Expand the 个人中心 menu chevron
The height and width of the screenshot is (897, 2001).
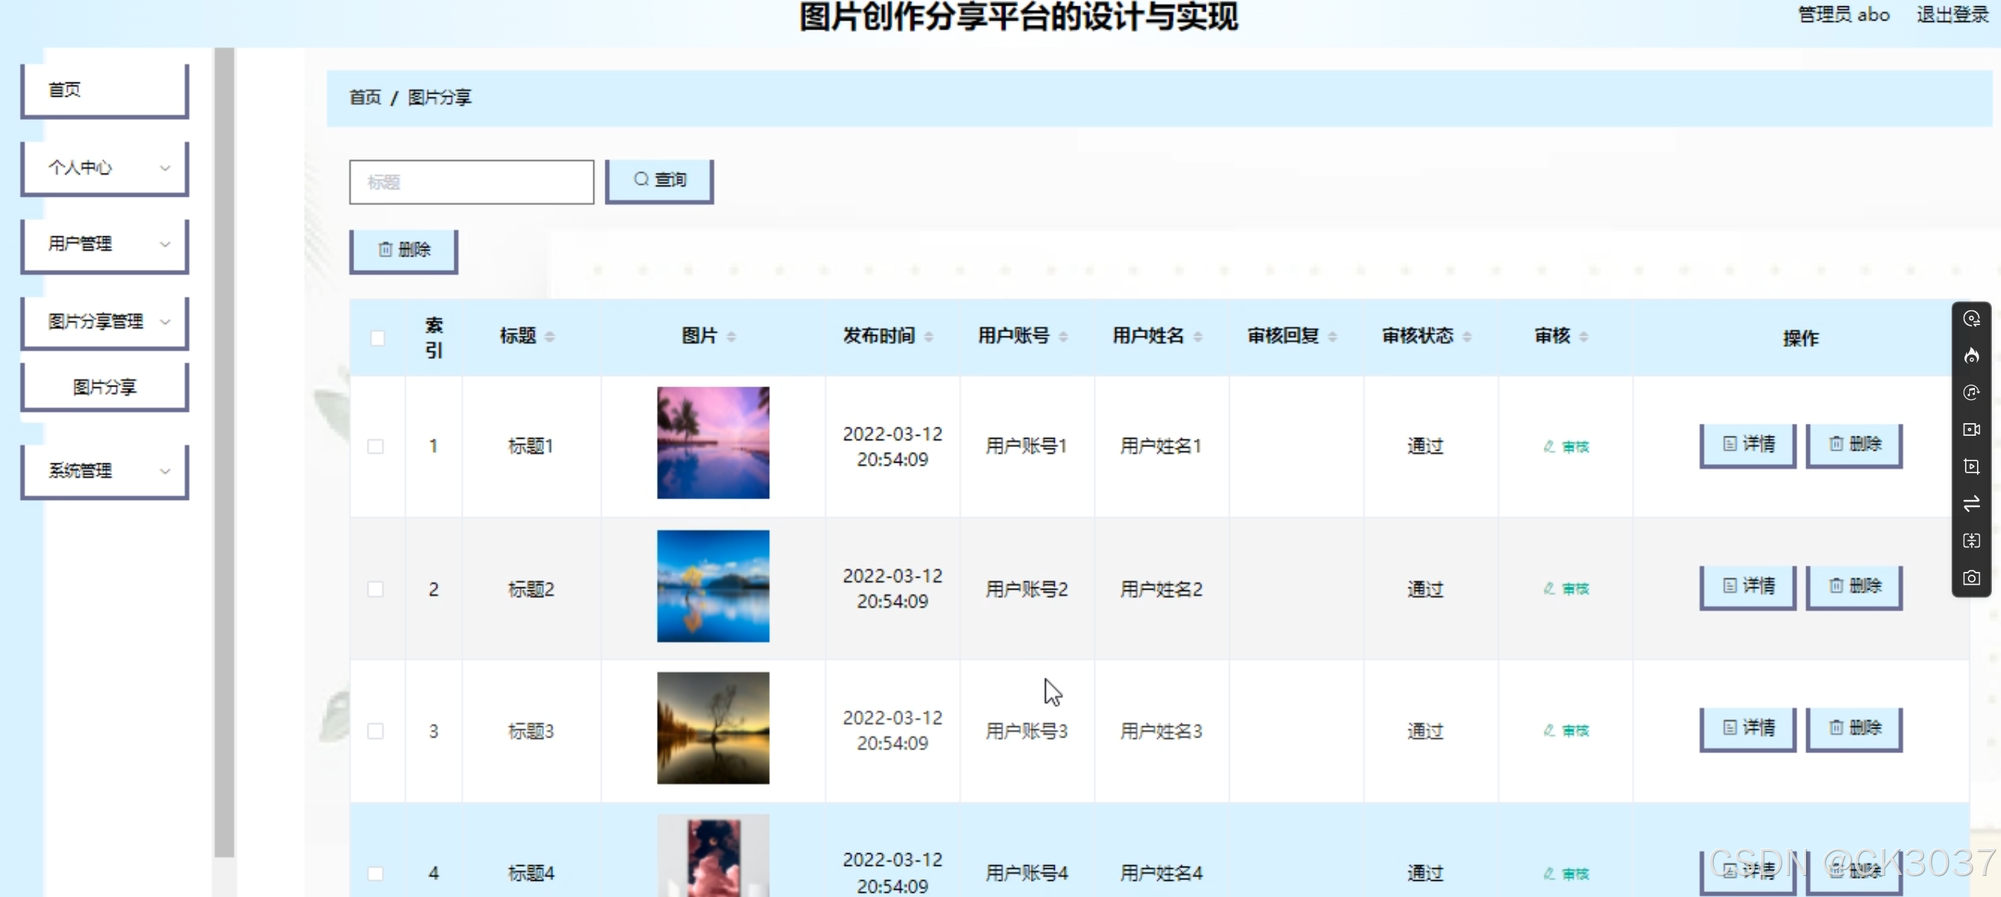[x=164, y=168]
